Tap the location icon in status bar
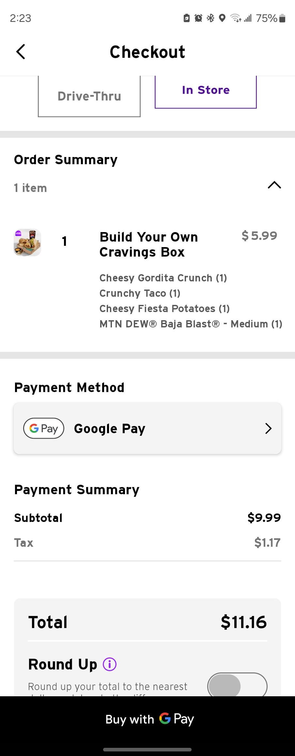Image resolution: width=295 pixels, height=756 pixels. 222,18
